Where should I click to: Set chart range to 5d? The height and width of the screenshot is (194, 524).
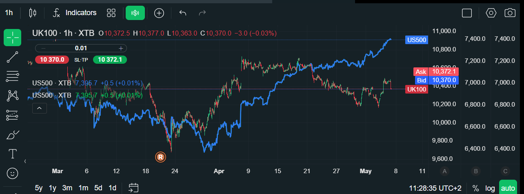click(x=98, y=188)
